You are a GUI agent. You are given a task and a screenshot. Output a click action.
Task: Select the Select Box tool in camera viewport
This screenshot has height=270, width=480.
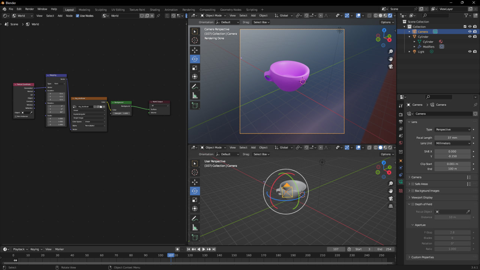[195, 31]
